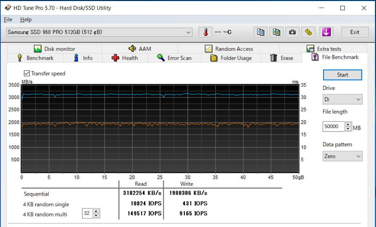Screen dimensions: 376x227
Task: Click the 4 KB random single label
Action: tap(46, 204)
